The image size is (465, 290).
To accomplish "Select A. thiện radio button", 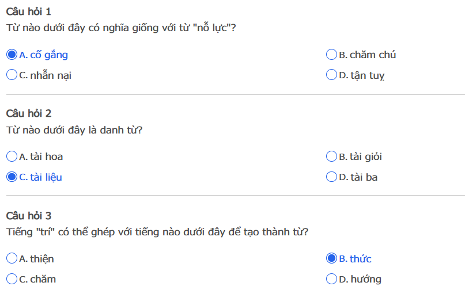I will point(12,259).
